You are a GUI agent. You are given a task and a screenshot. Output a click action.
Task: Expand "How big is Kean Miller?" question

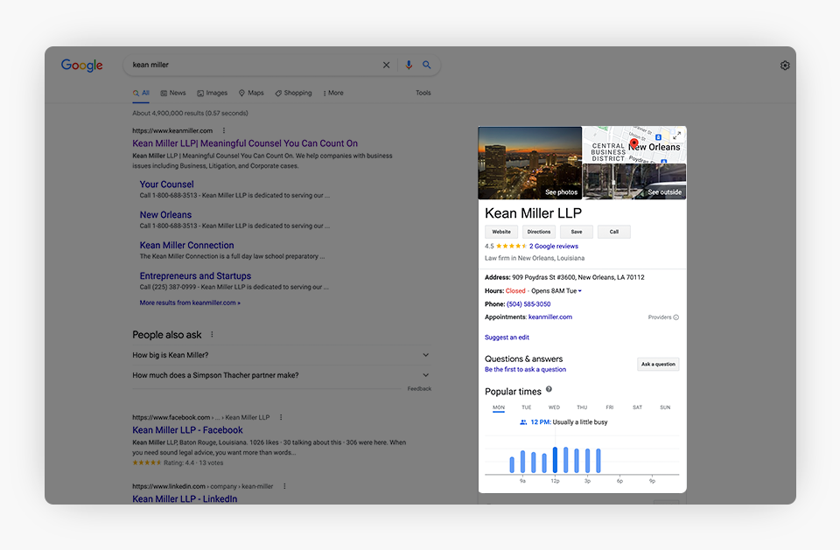click(x=425, y=355)
